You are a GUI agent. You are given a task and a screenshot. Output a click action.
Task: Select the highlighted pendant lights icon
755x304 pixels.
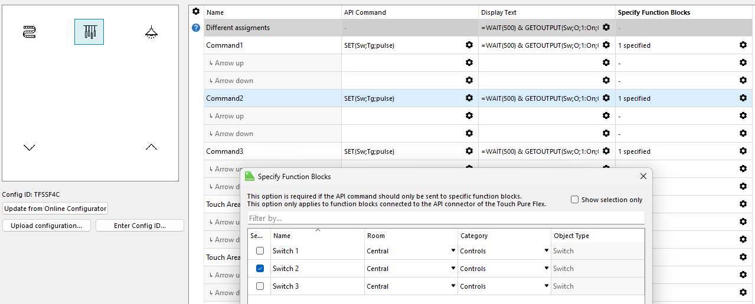(x=89, y=32)
